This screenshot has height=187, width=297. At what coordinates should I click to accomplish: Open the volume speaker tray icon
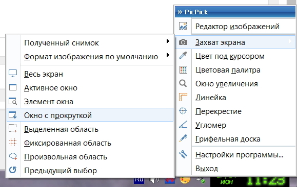pyautogui.click(x=154, y=180)
